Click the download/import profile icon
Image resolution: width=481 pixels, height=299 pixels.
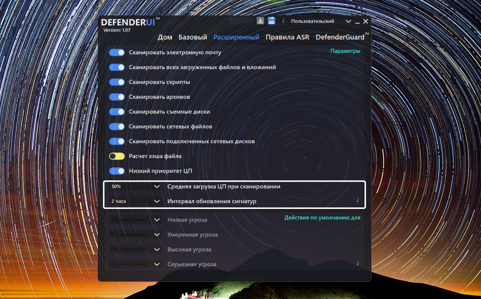pos(260,21)
